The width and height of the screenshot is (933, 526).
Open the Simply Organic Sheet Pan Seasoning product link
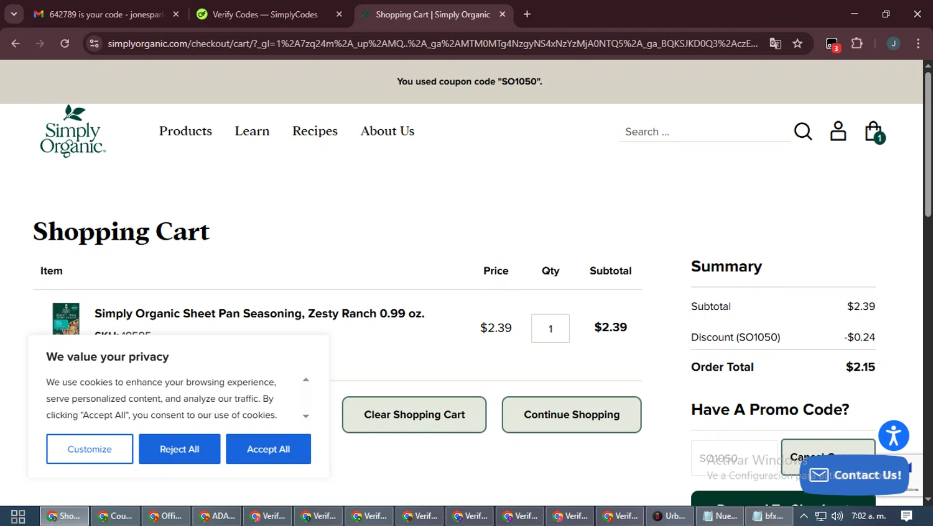[x=259, y=314]
